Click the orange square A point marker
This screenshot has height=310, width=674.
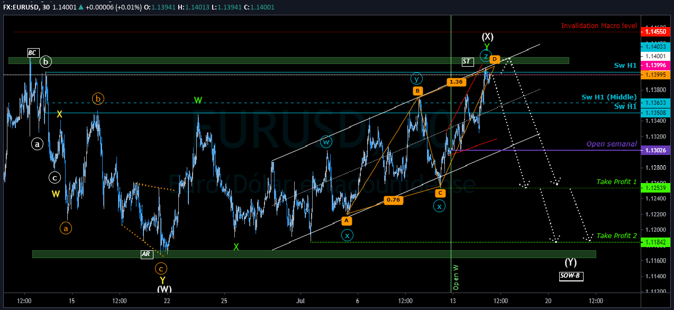coord(347,220)
